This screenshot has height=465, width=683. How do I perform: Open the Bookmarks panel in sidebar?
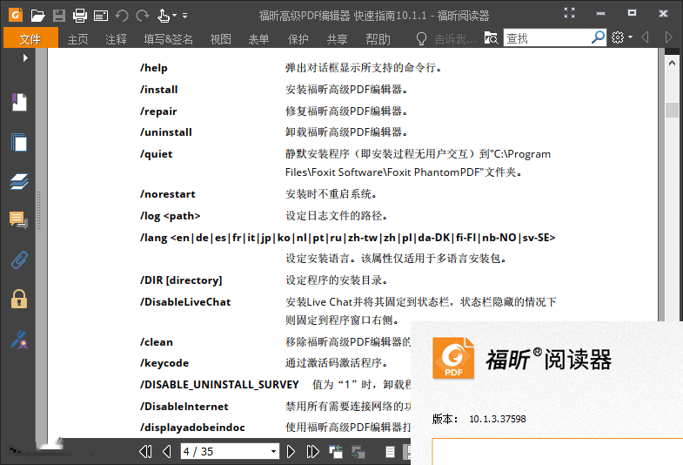(18, 103)
